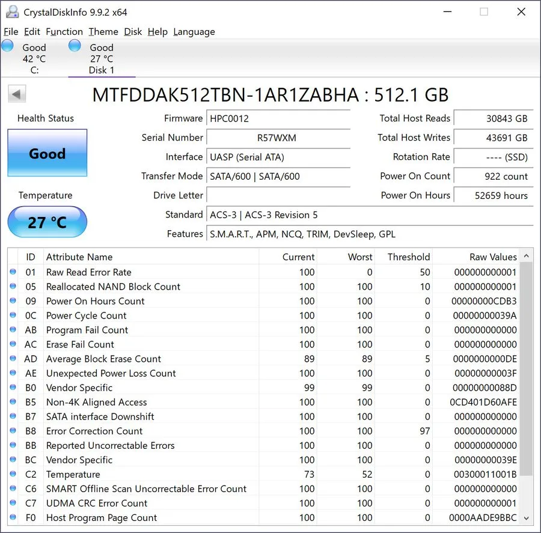
Task: Click the blue dot for Average Block Erase Count
Action: [13, 359]
